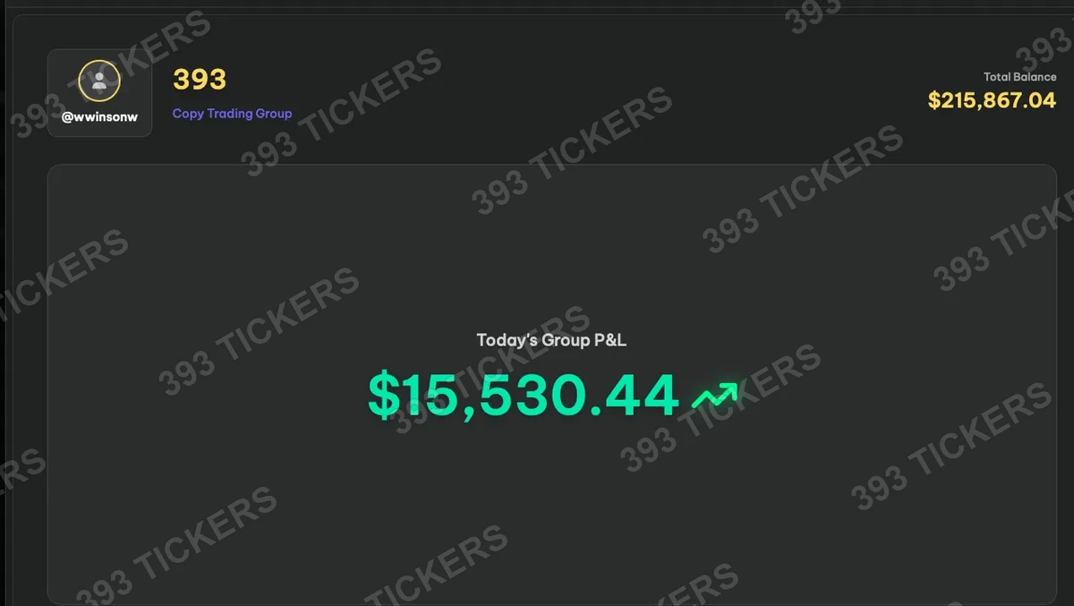Image resolution: width=1074 pixels, height=606 pixels.
Task: Select the $15,530.44 profit figure
Action: pyautogui.click(x=524, y=395)
